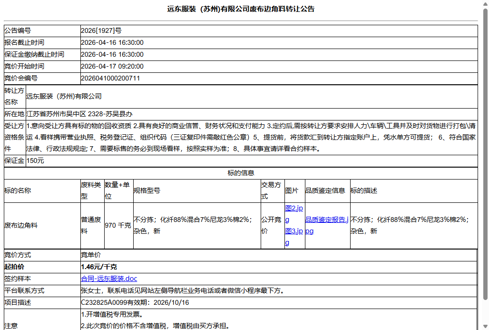489x330 pixels.
Task: Click auction number 2026041000200711
Action: click(x=110, y=78)
